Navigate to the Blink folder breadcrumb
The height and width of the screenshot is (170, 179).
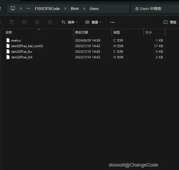coord(75,9)
